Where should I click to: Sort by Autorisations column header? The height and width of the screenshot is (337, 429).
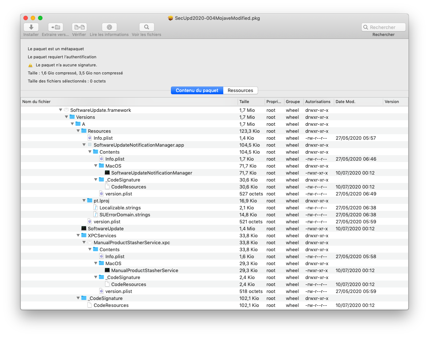(x=318, y=102)
